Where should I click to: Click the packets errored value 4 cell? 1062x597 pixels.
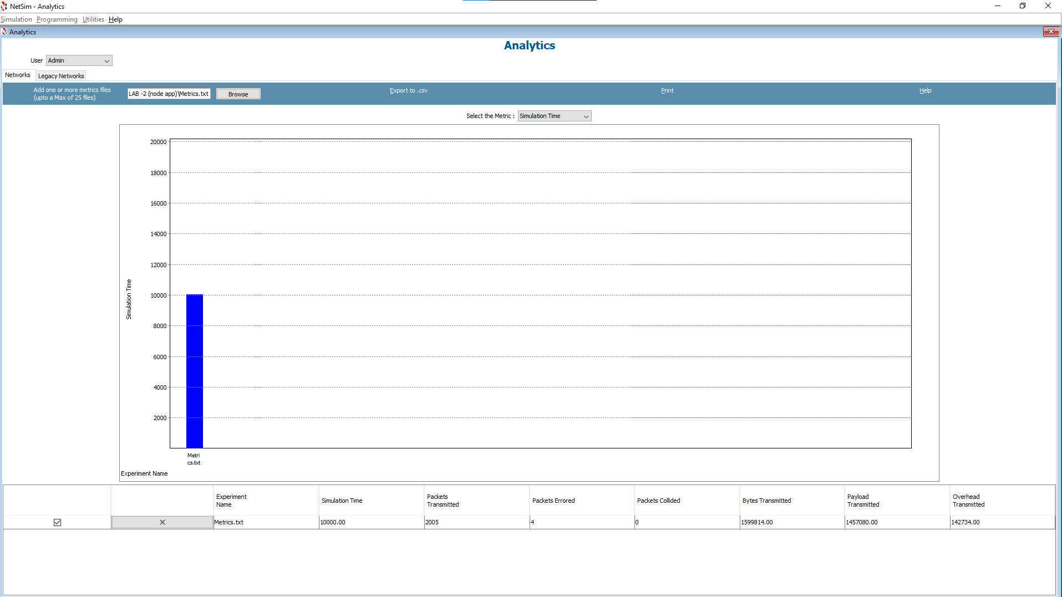(582, 522)
